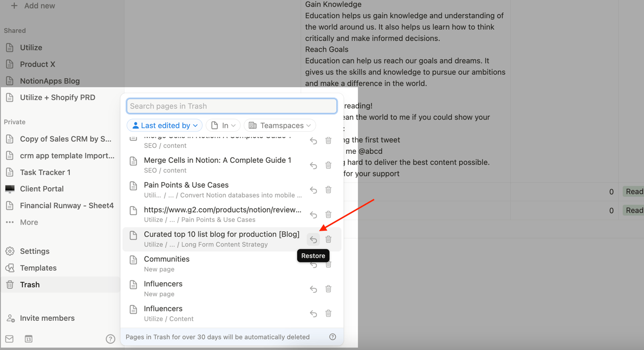Screen dimensions: 644x350
Task: Open Influencers title with Utilize / Content path
Action: 163,309
